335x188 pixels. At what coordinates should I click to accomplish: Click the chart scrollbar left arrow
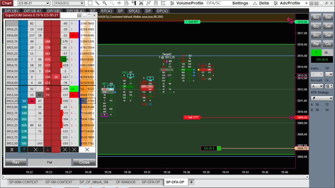coord(4,177)
